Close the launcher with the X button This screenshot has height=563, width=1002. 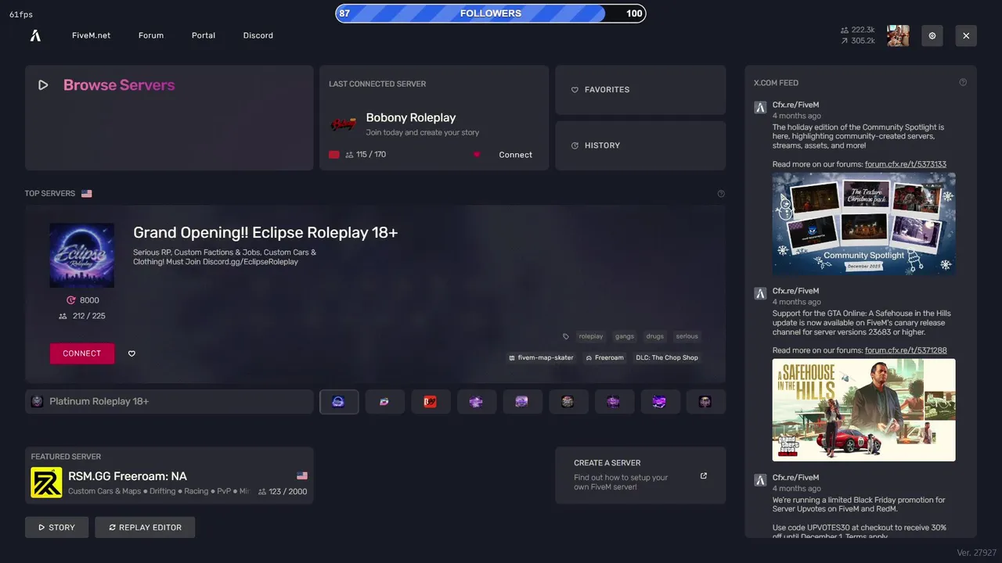point(966,36)
